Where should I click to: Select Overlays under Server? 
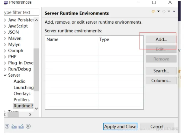click(22, 94)
